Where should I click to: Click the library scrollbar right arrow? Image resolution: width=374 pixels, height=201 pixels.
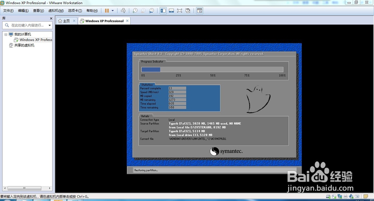(x=50, y=188)
